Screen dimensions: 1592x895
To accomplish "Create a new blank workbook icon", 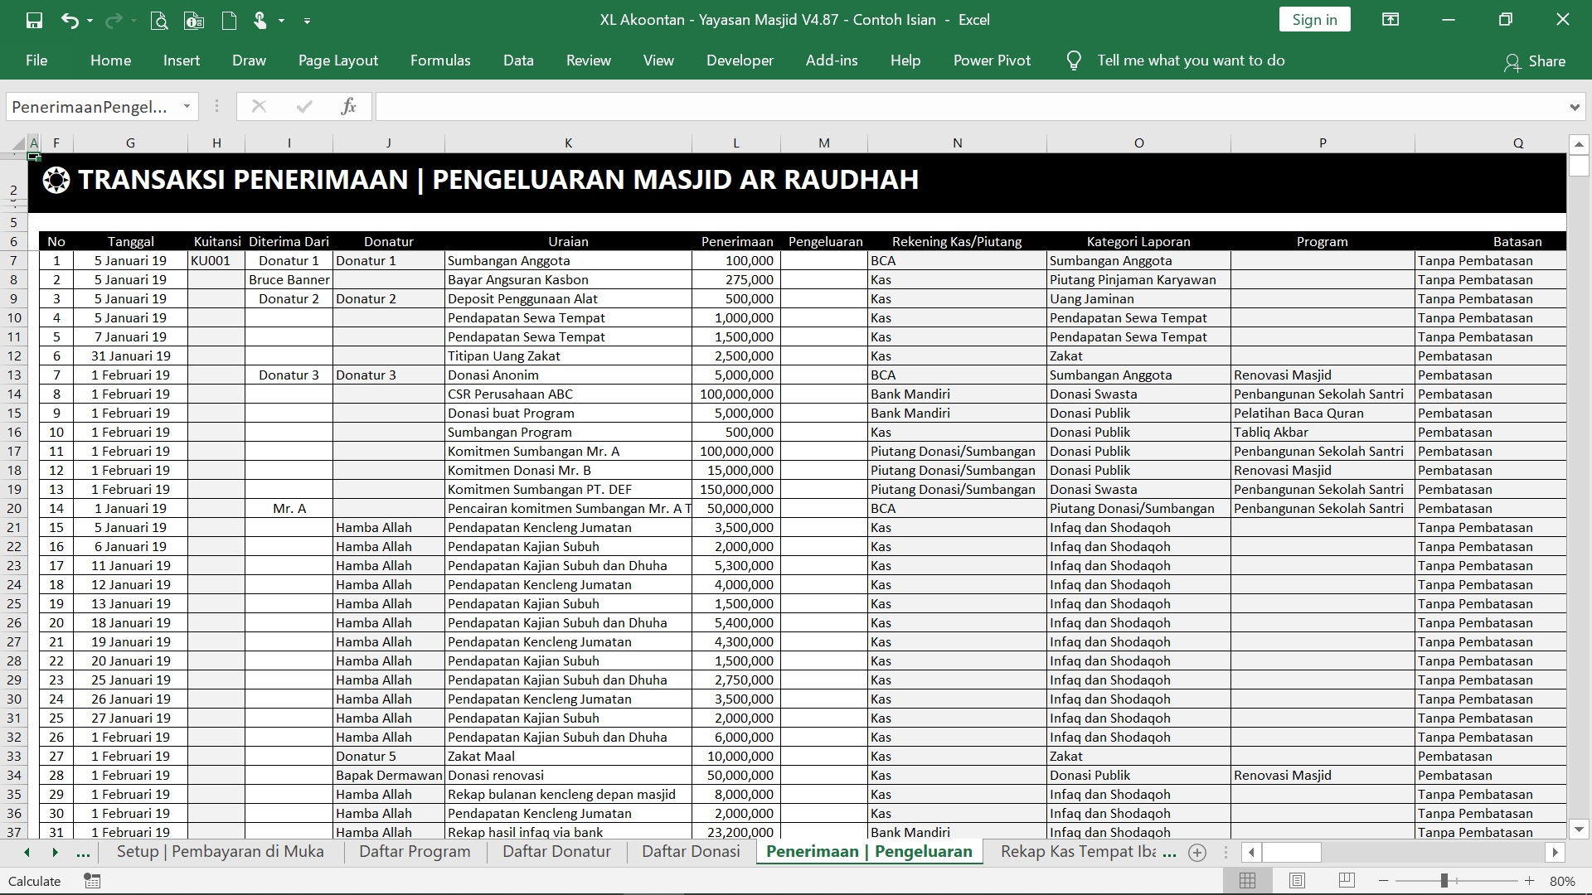I will [229, 20].
